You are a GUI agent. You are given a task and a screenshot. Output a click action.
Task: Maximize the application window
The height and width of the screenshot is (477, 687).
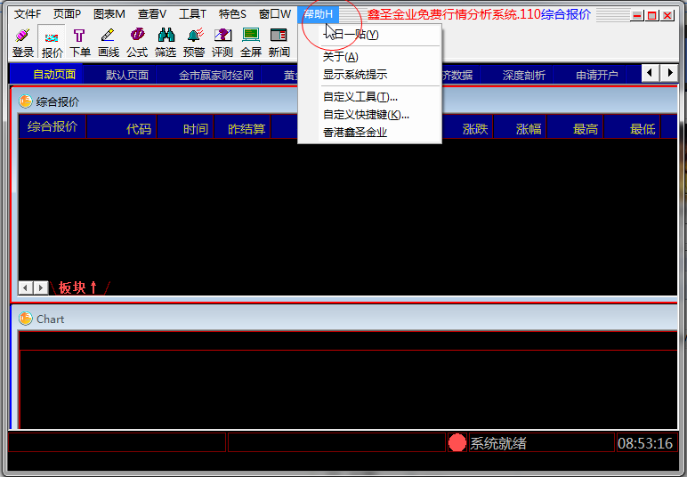coord(652,16)
